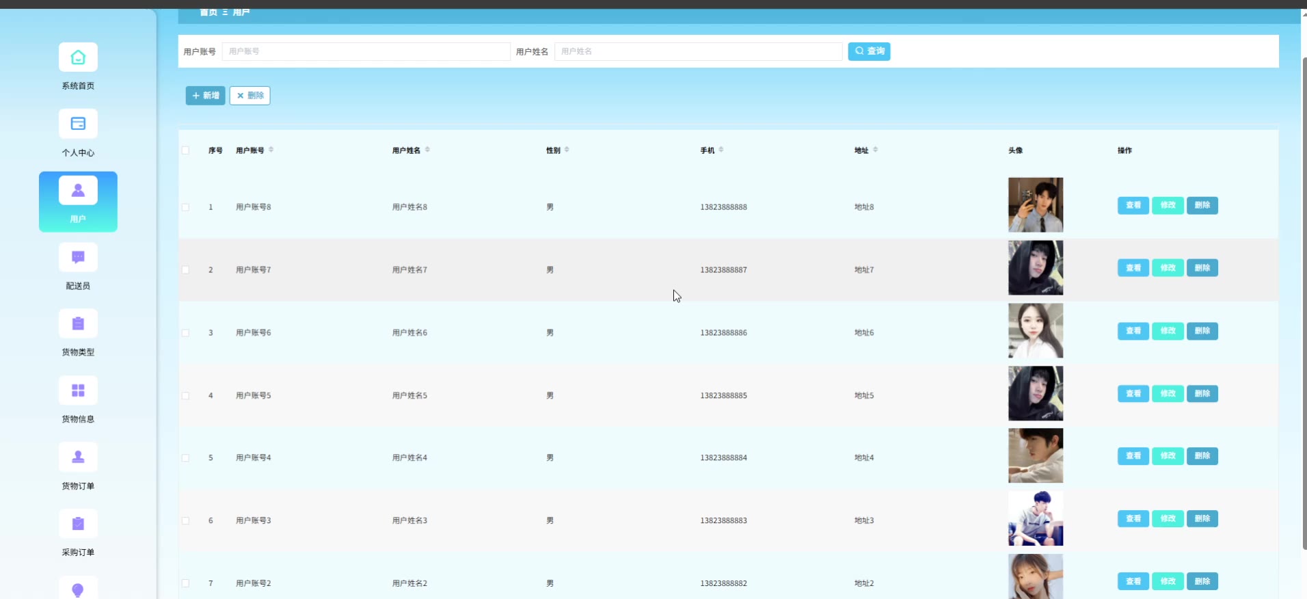Go to 采购订单 in the sidebar
This screenshot has width=1307, height=599.
tap(78, 533)
